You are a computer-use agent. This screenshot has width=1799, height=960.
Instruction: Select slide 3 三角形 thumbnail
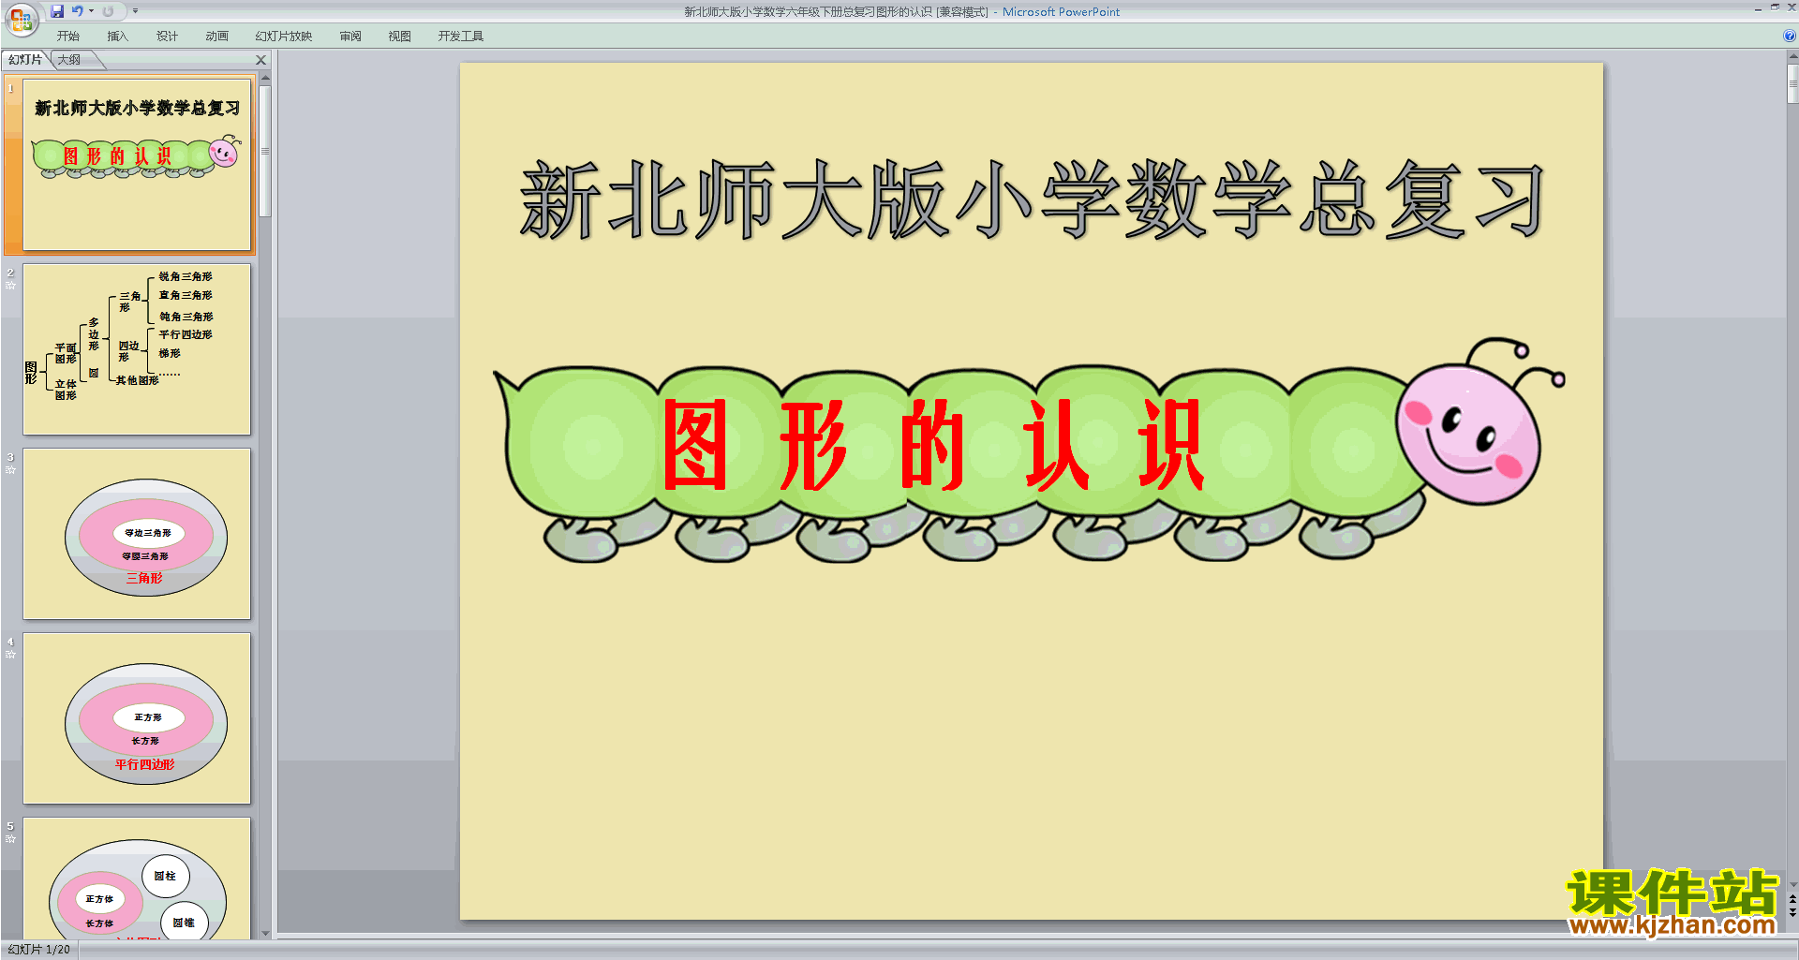137,534
